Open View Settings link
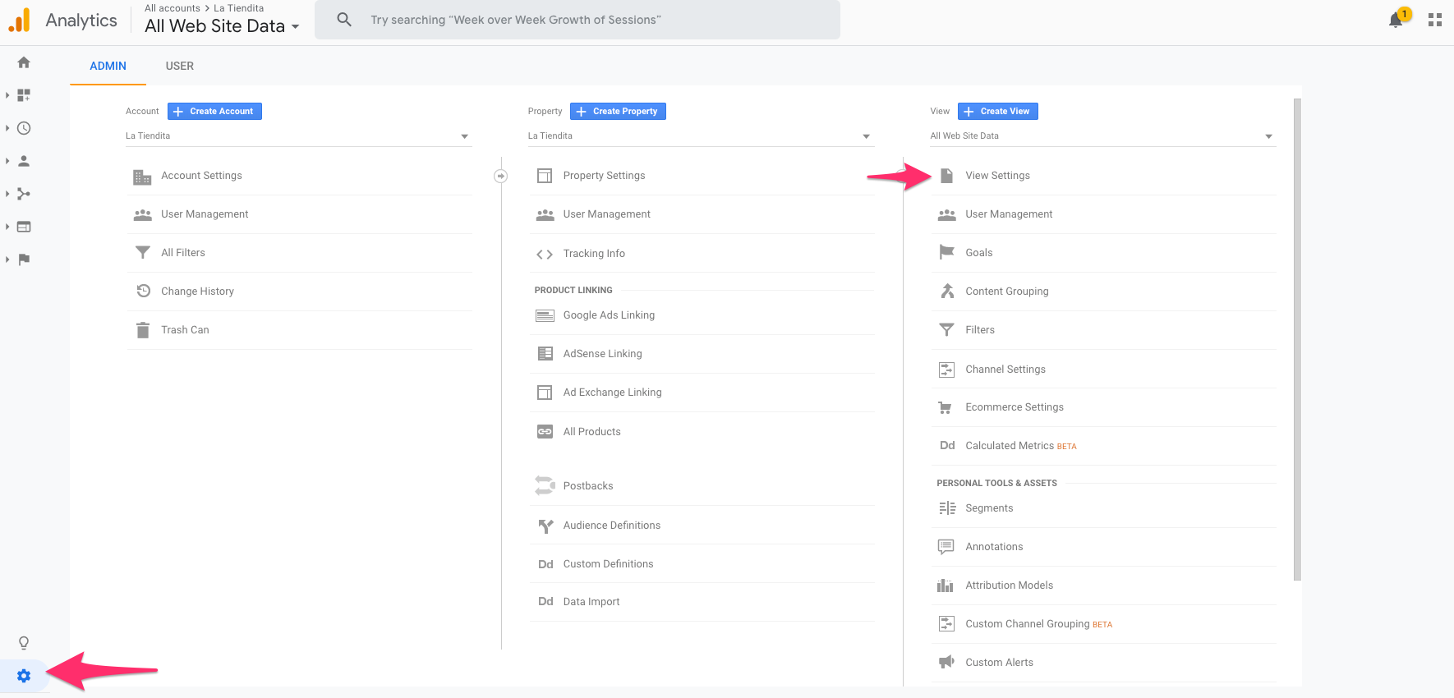Screen dimensions: 1454x698 997,176
